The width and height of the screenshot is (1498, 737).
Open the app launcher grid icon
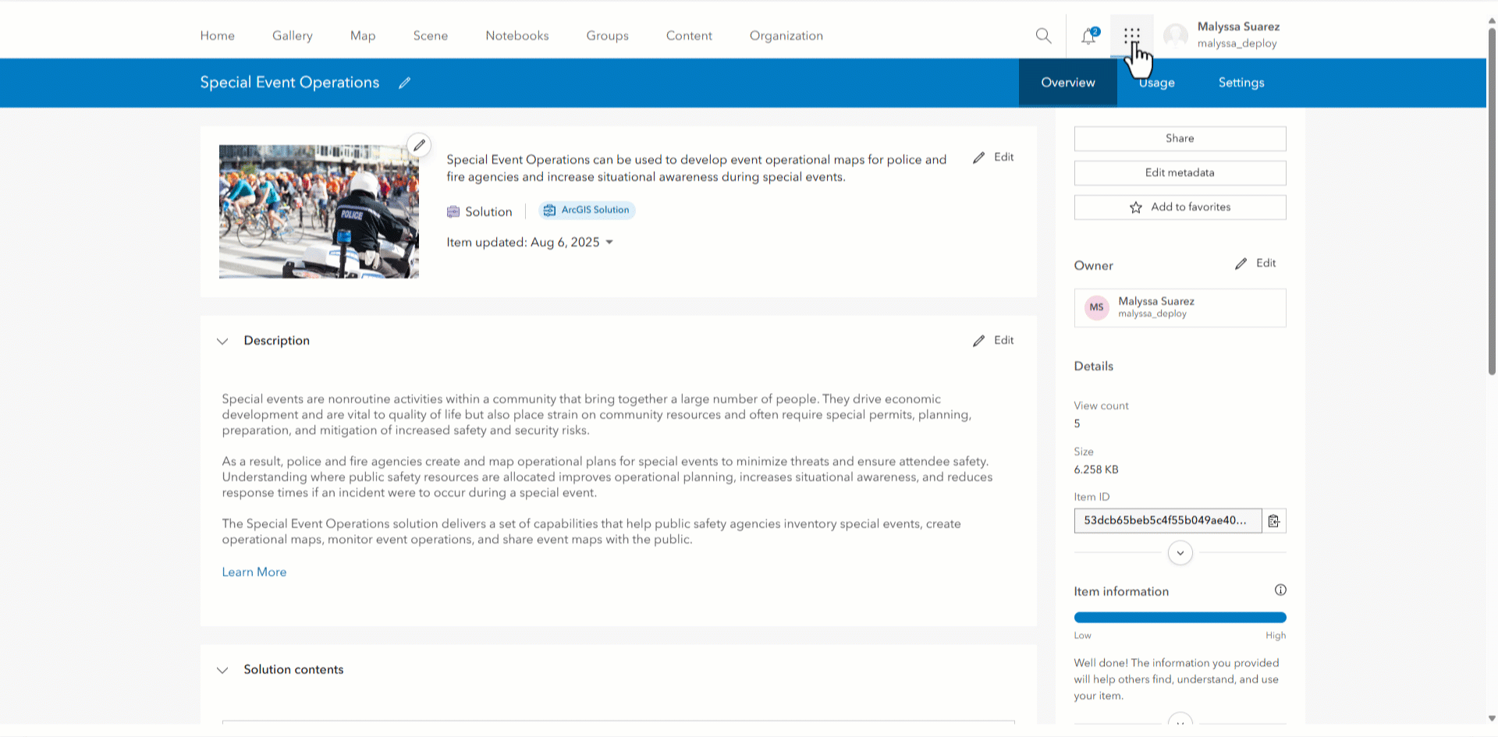tap(1132, 34)
